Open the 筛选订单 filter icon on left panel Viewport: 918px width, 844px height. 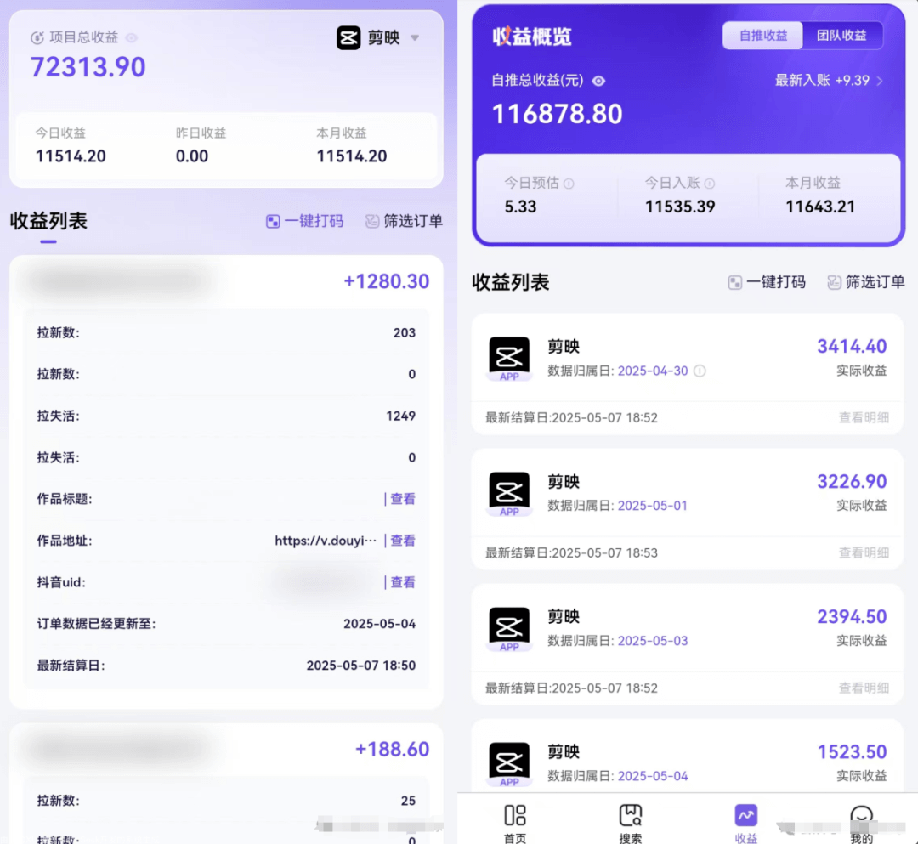371,221
